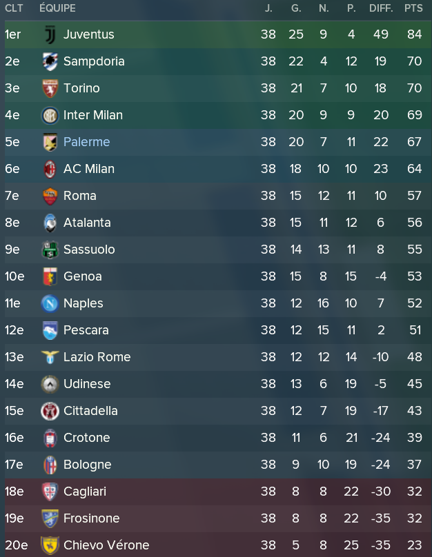The height and width of the screenshot is (557, 432).
Task: Click the Sampdoria club crest
Action: click(50, 61)
